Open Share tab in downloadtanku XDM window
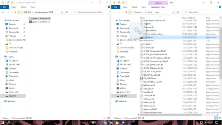Viewport: 222px width, 125px height. (x=24, y=7)
